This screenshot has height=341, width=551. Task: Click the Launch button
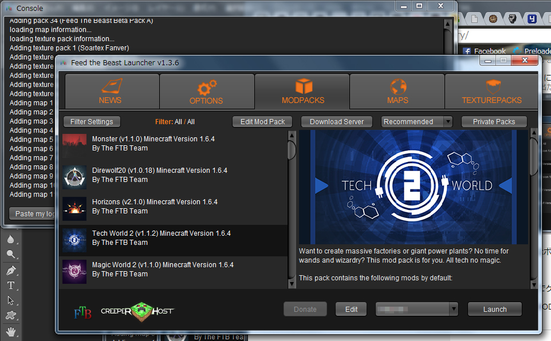495,310
